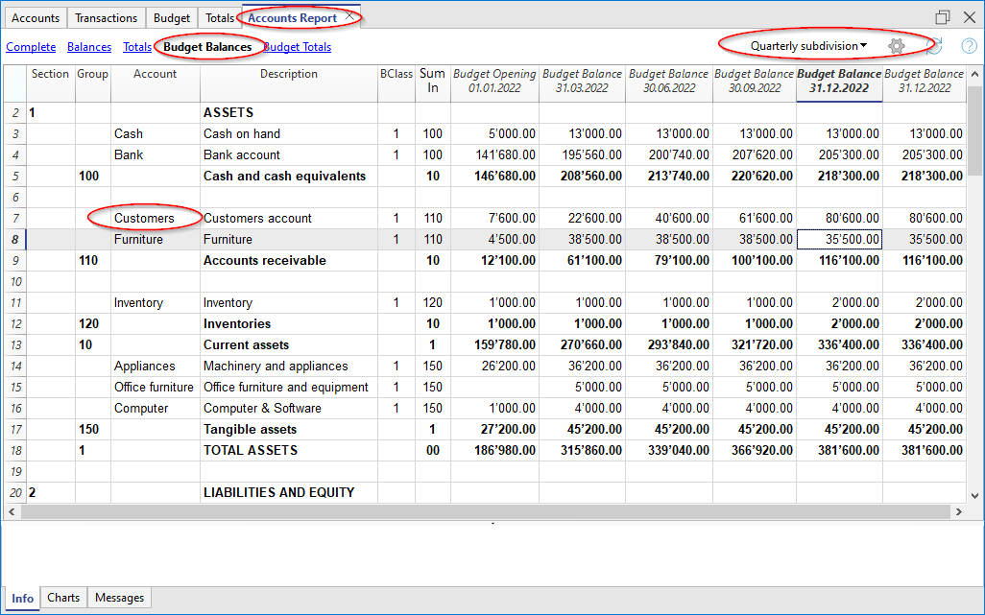Click the Description column header
Screen dimensions: 985x615
(288, 75)
